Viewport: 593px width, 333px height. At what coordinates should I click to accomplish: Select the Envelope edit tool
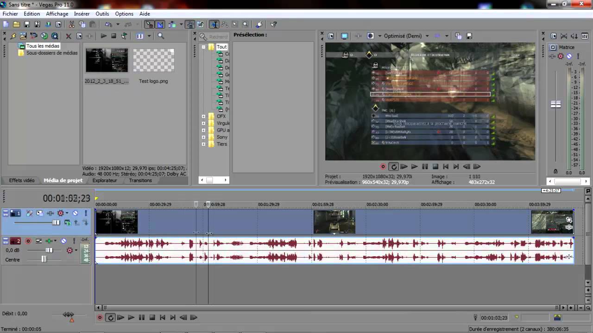pyautogui.click(x=224, y=24)
